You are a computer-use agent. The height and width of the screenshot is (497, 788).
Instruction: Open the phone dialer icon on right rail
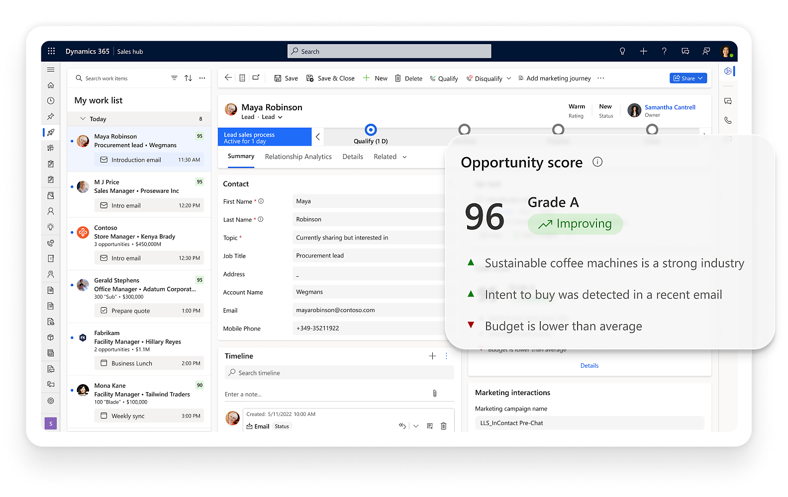tap(728, 120)
